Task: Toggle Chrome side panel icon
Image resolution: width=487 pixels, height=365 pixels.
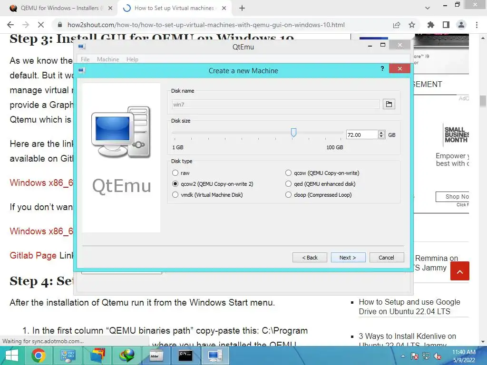Action: pyautogui.click(x=446, y=25)
